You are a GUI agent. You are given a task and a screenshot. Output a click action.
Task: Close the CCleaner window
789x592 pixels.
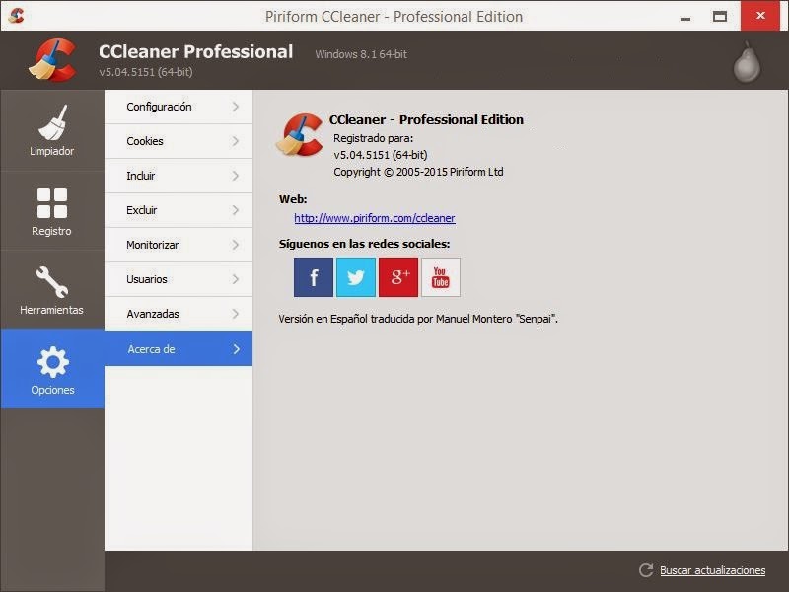click(x=760, y=16)
